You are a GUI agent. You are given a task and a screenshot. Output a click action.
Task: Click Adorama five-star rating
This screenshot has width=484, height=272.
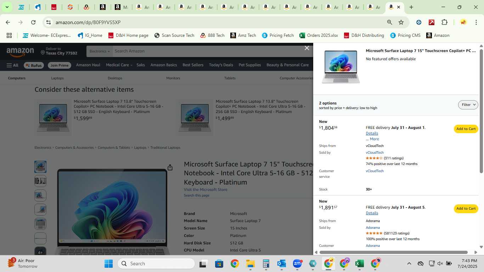374,233
